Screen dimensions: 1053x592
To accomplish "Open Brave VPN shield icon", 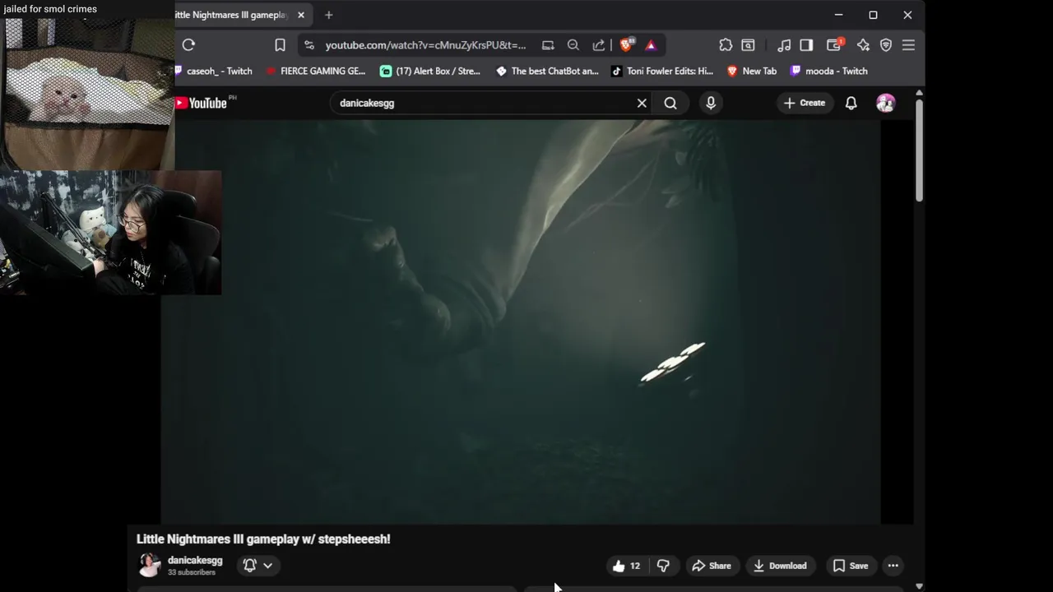I will (x=886, y=45).
